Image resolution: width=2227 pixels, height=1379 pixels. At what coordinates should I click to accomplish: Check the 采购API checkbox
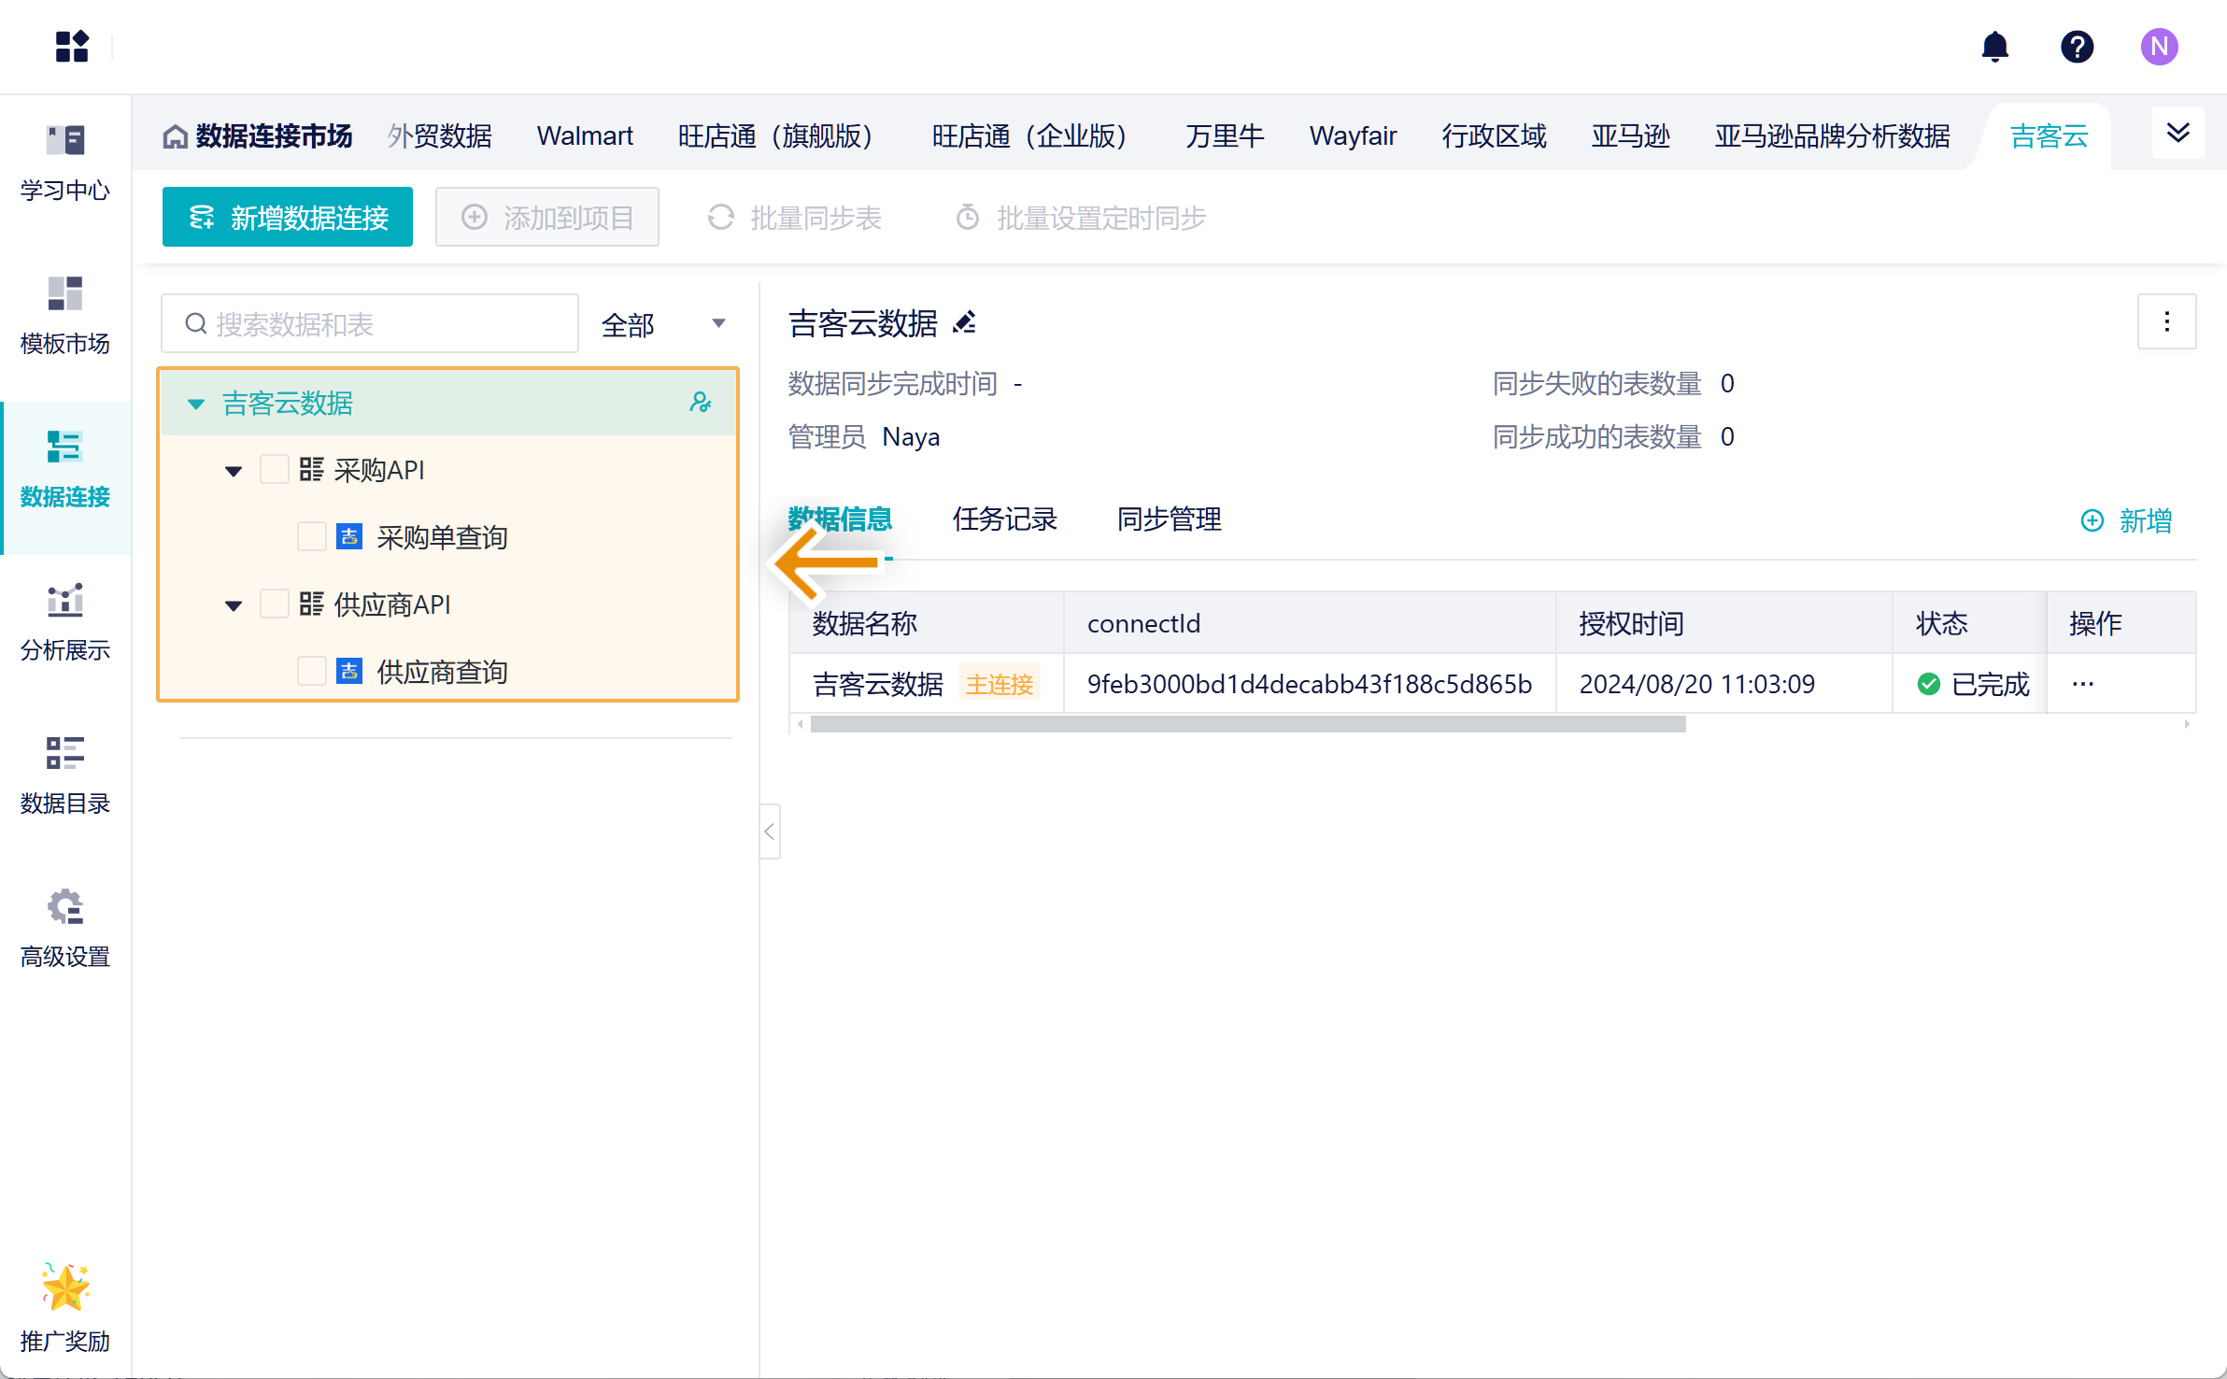[x=274, y=470]
